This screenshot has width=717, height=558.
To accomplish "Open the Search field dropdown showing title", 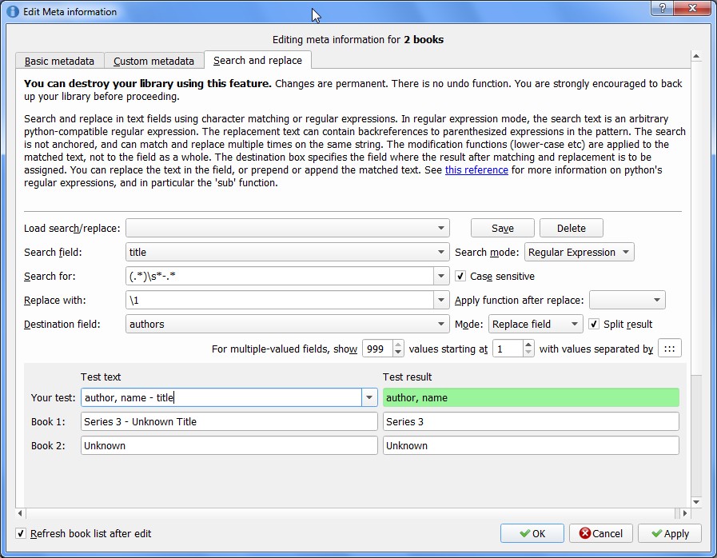I will point(288,252).
